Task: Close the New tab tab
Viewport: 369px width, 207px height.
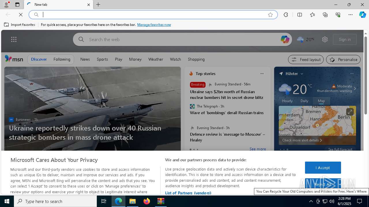Action: point(89,5)
